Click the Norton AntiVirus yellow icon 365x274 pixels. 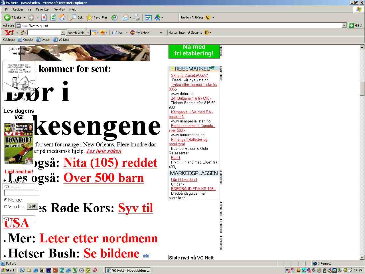[x=208, y=17]
